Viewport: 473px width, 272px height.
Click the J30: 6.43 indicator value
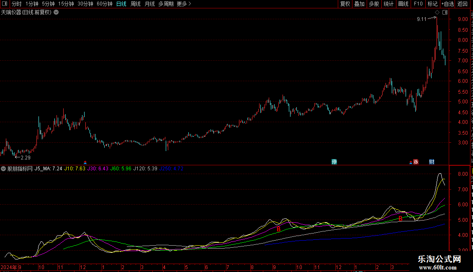pos(98,169)
